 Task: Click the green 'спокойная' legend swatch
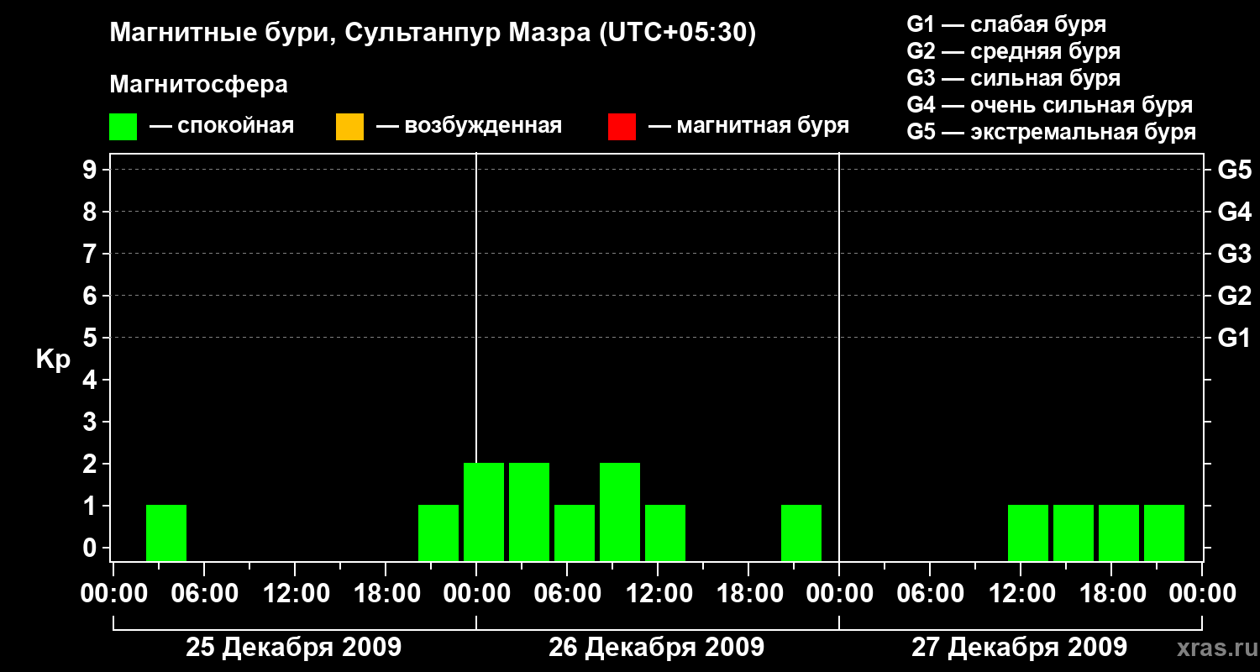click(x=123, y=127)
